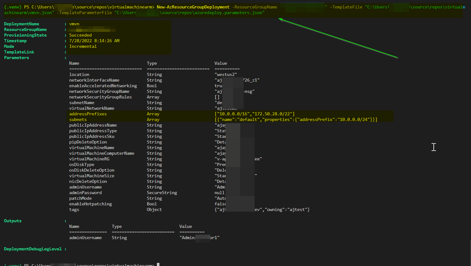Click the 'networkSecurityGroupRules' parameter name
Viewport: 471px width, 266px height.
tap(101, 97)
